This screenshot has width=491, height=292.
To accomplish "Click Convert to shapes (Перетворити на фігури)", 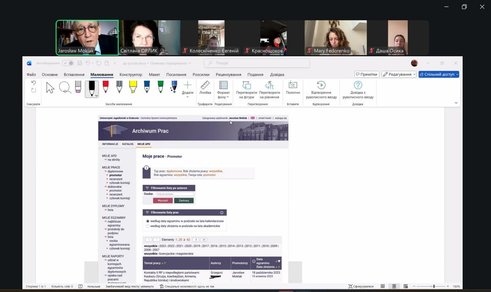I will (x=246, y=90).
